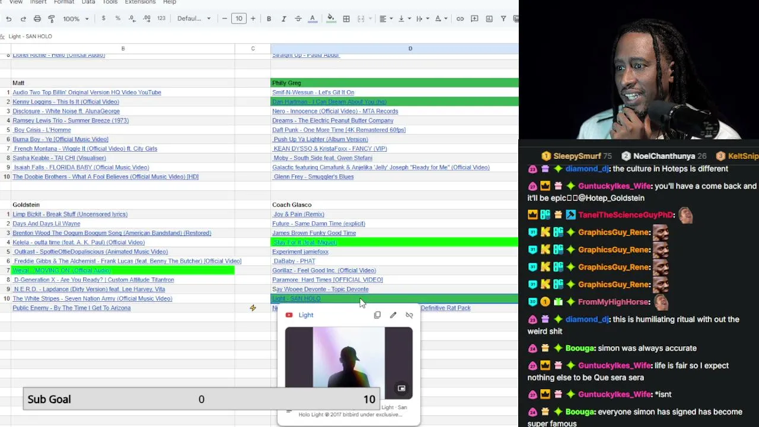Open the text color picker
Image resolution: width=759 pixels, height=427 pixels.
point(312,19)
